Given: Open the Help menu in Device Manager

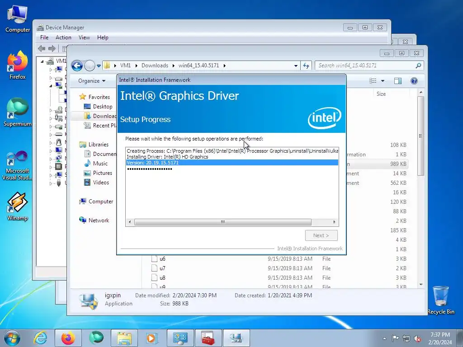Looking at the screenshot, I should pos(103,38).
